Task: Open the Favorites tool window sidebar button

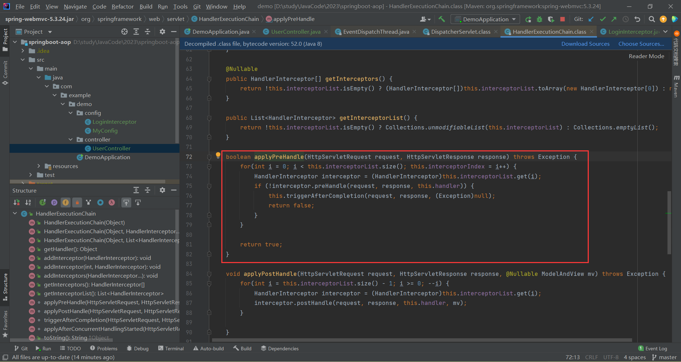Action: 5,324
